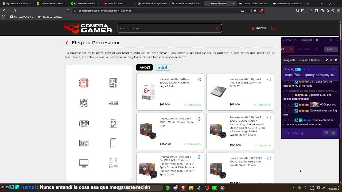The image size is (342, 192).
Task: Select the graphics card category icon
Action: click(84, 123)
